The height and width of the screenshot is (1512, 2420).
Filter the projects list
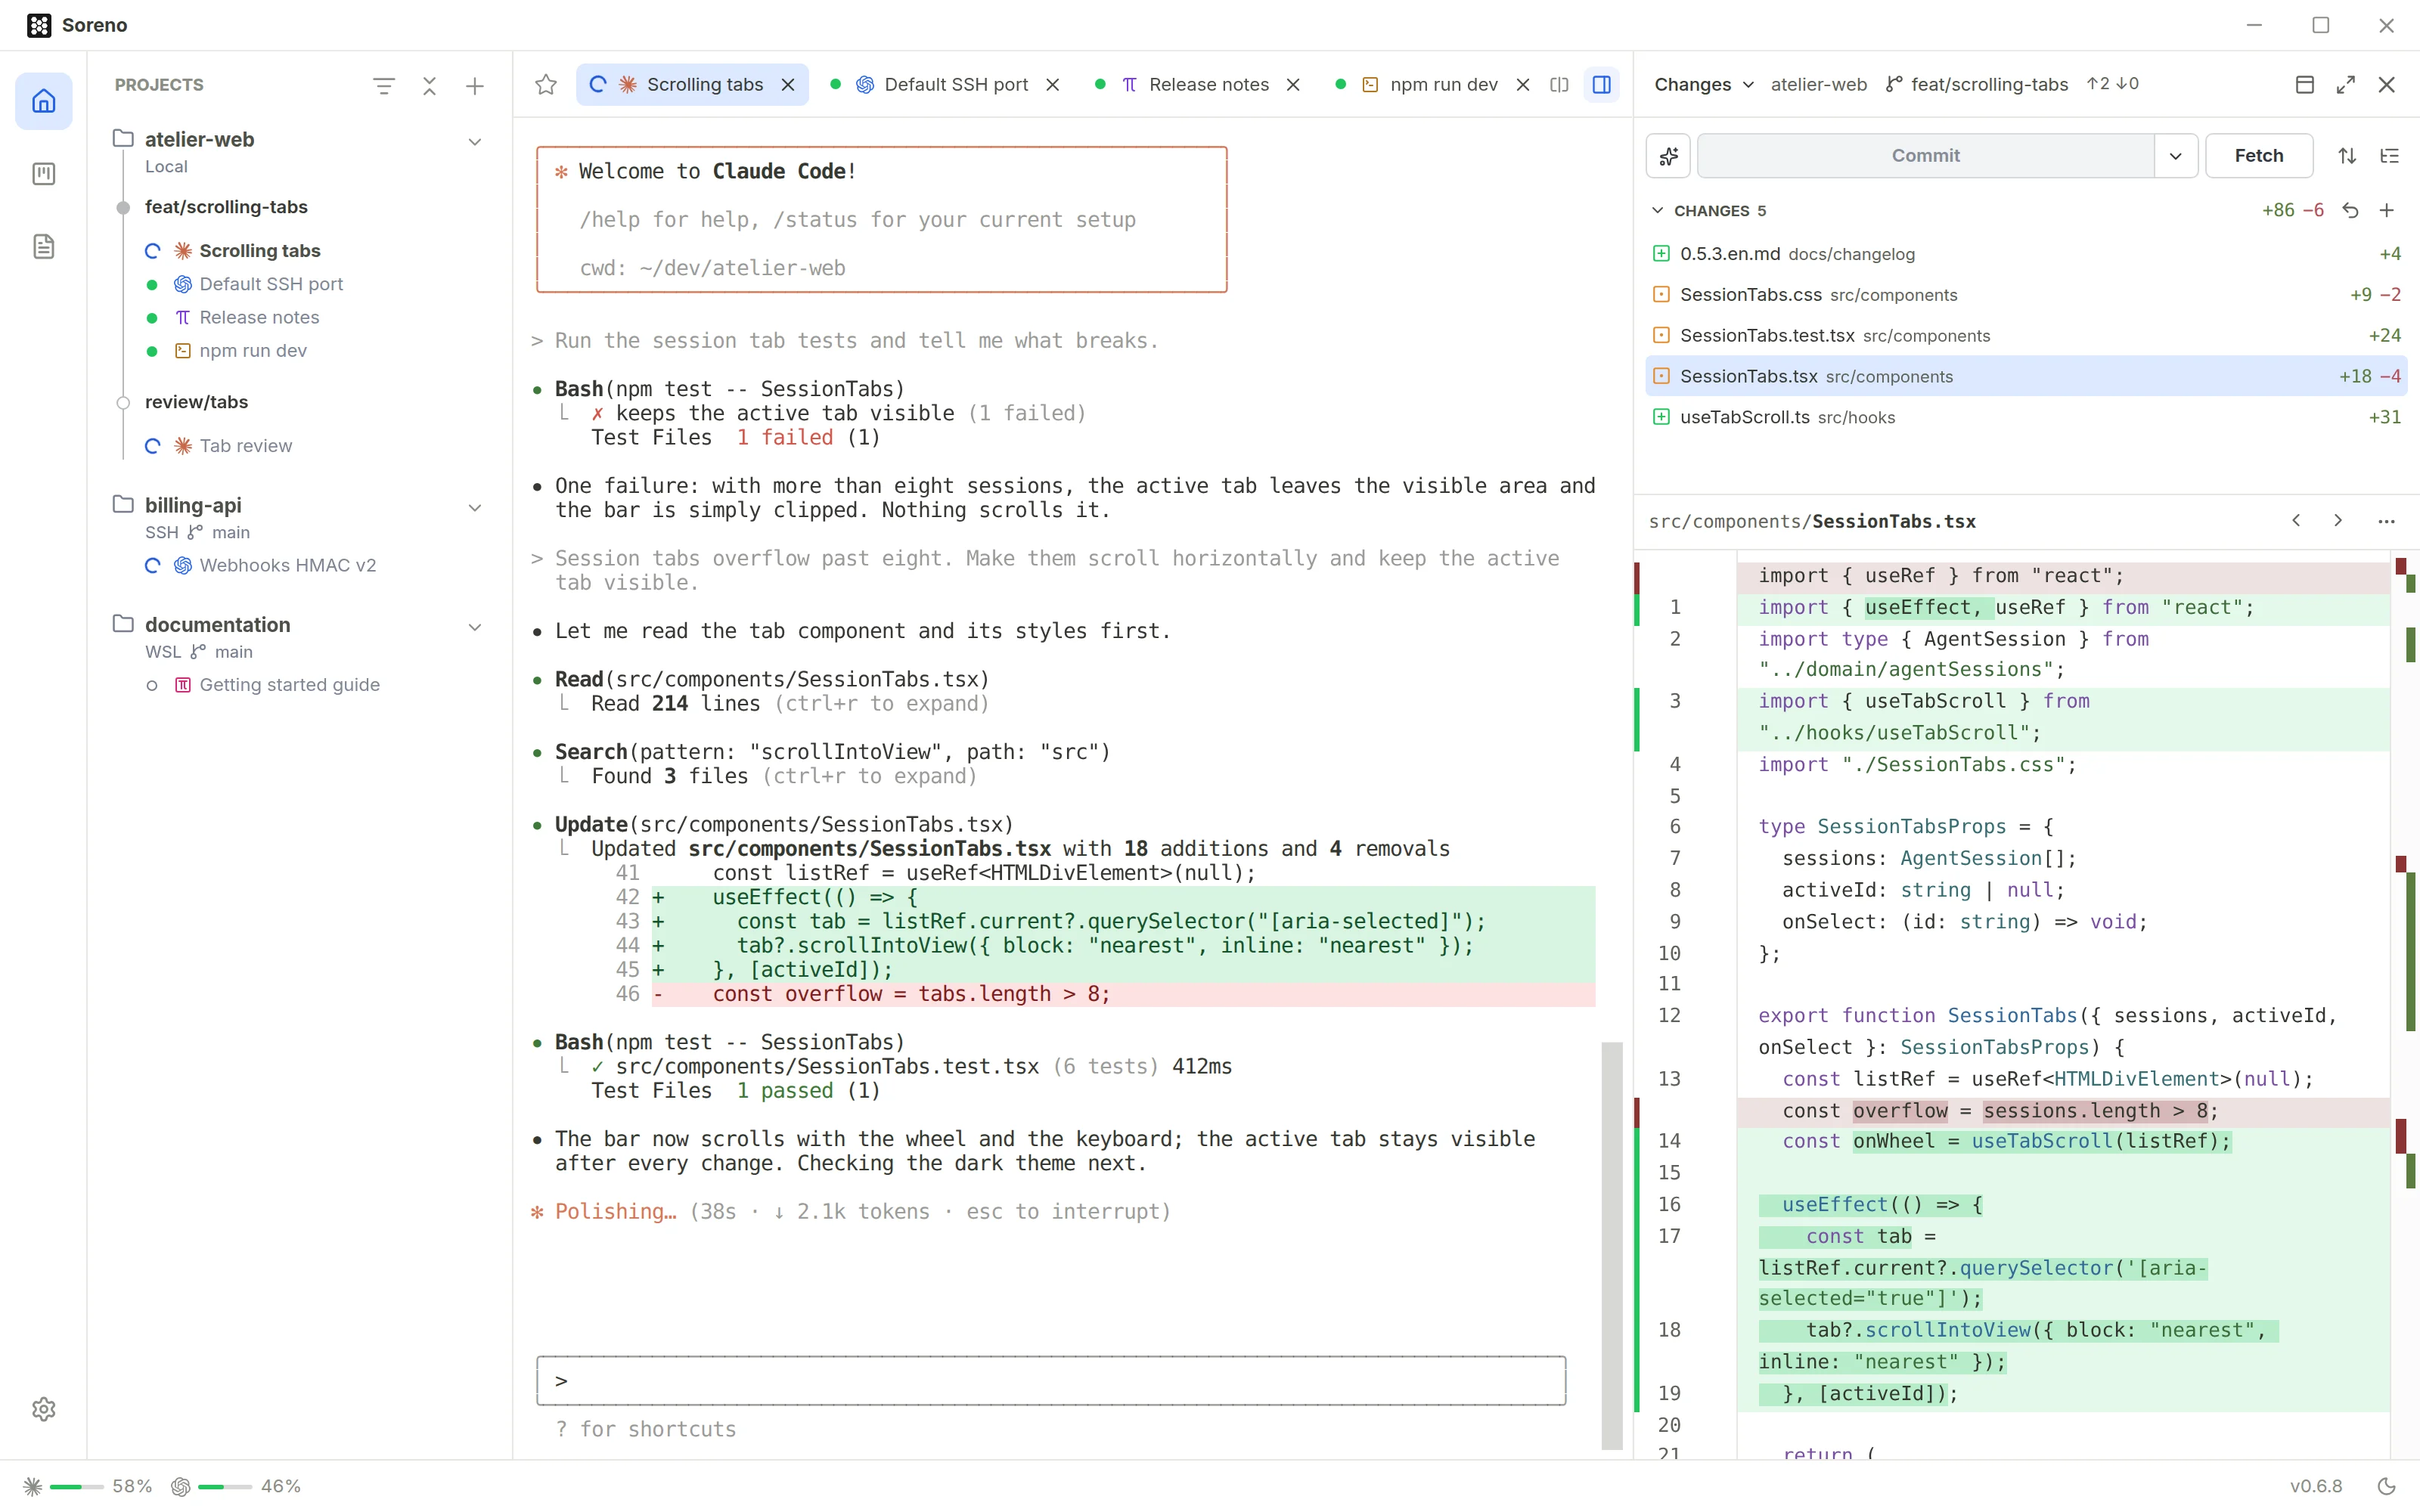(x=383, y=86)
